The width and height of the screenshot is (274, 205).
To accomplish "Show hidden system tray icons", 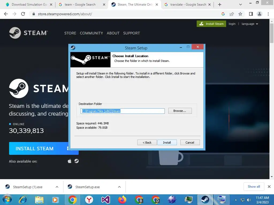I will point(236,200).
